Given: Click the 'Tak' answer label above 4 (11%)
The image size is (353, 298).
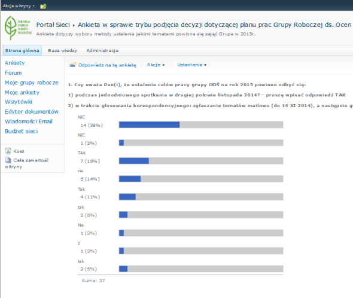Looking at the screenshot, I should coord(81,189).
